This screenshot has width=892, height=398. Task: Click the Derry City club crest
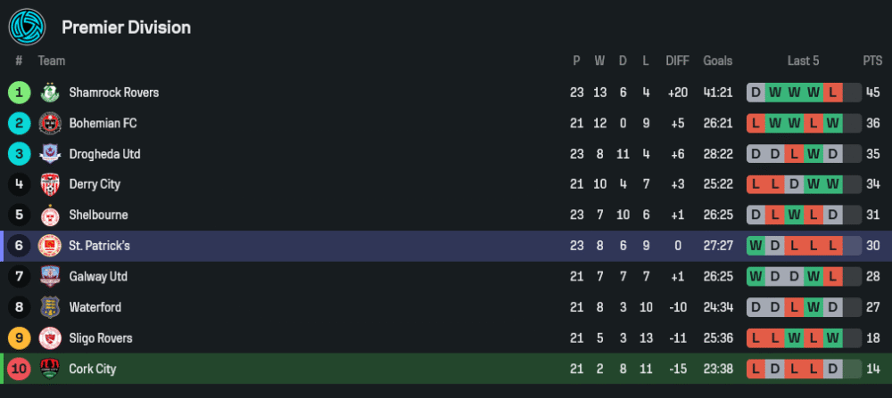(49, 184)
